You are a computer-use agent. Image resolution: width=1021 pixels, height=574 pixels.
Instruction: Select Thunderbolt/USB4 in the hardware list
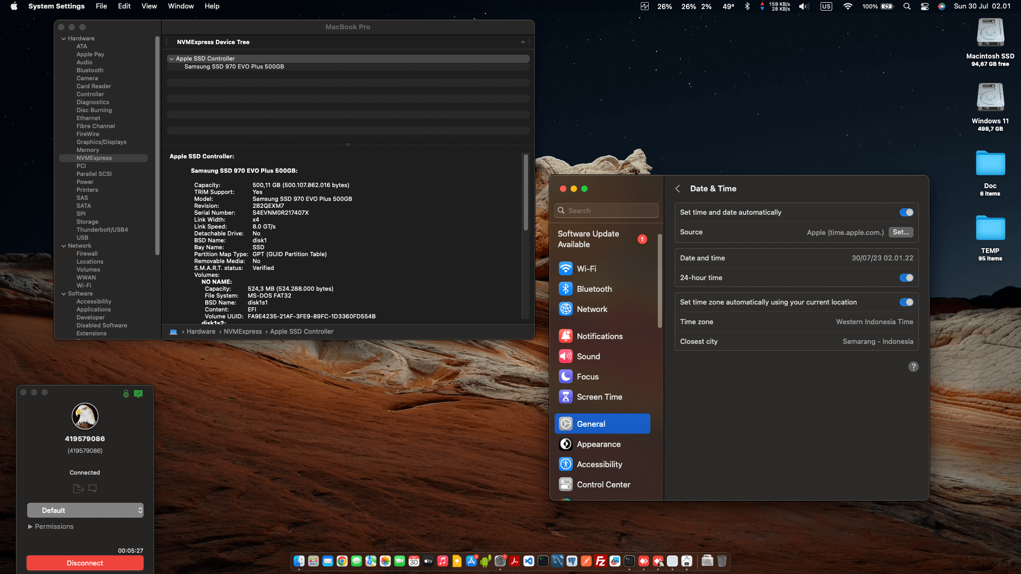[x=102, y=230]
